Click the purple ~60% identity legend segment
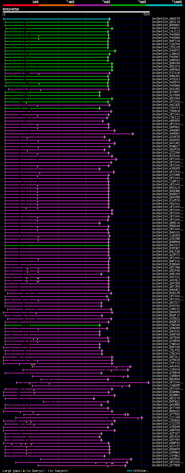The width and height of the screenshot is (185, 473). 92,5
